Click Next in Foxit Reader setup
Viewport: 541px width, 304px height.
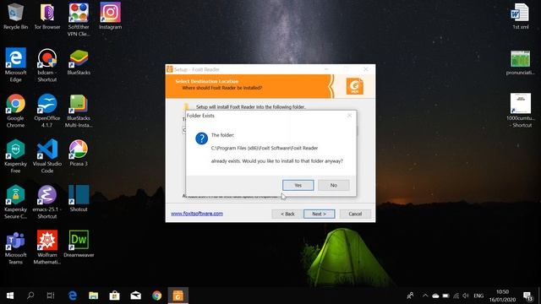coord(320,214)
